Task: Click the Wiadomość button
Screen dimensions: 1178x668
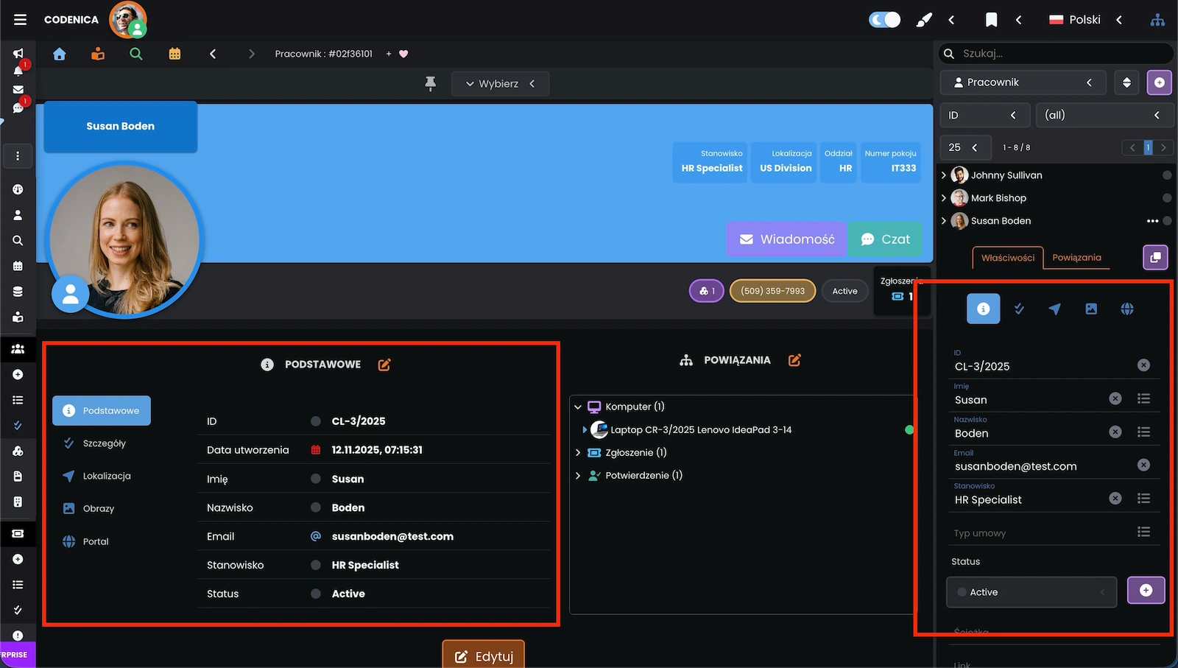Action: tap(786, 239)
